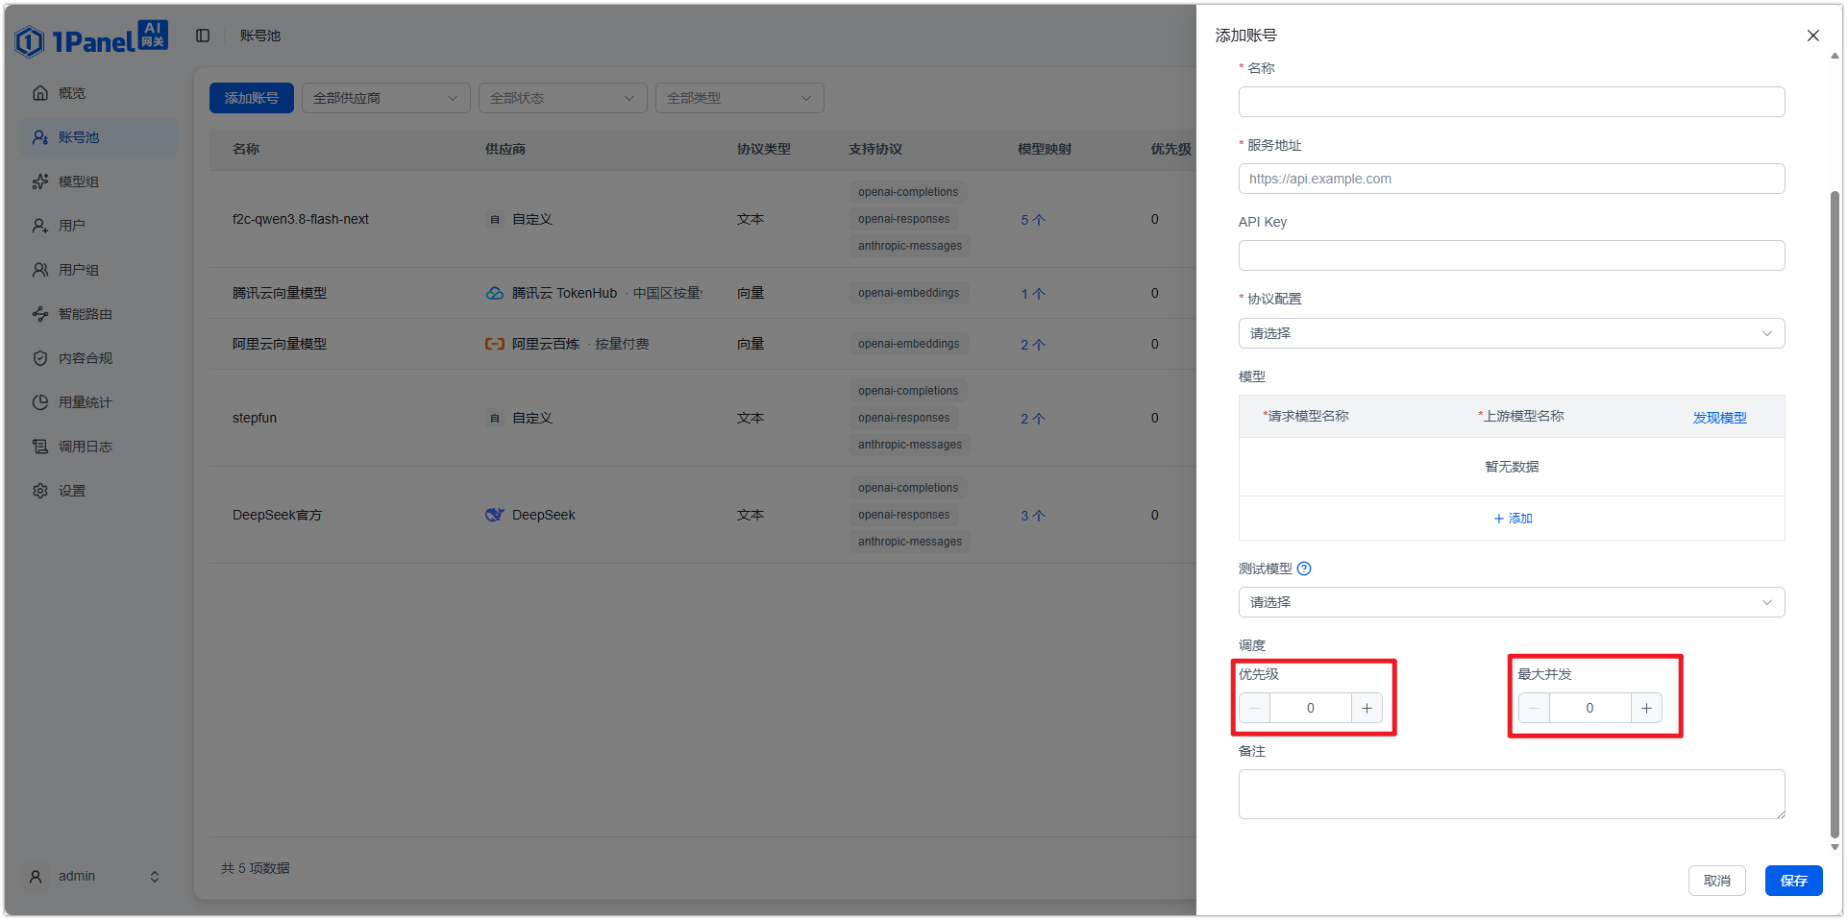Click the sidebar collapse toggle icon

203,36
